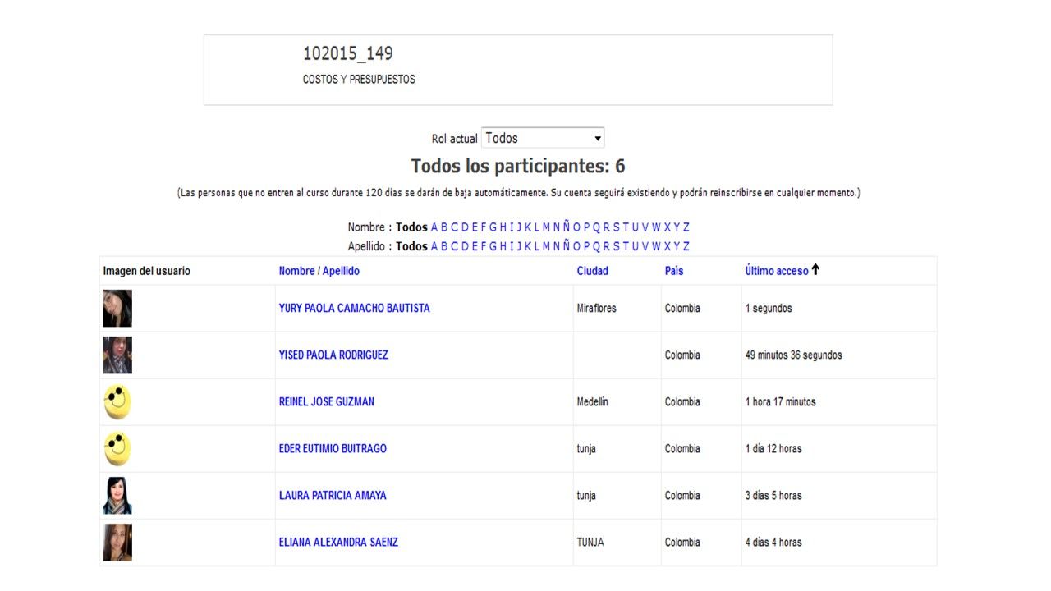Click '3 días 5 horas' access value
Image resolution: width=1051 pixels, height=591 pixels.
click(x=773, y=496)
